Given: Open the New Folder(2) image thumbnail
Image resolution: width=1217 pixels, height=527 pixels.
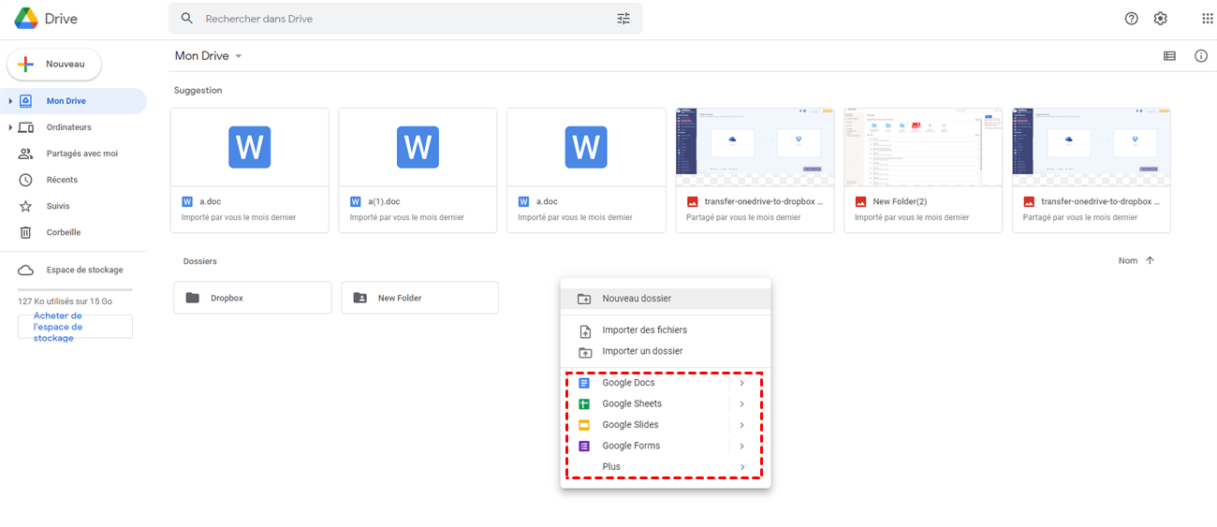Looking at the screenshot, I should (x=922, y=146).
